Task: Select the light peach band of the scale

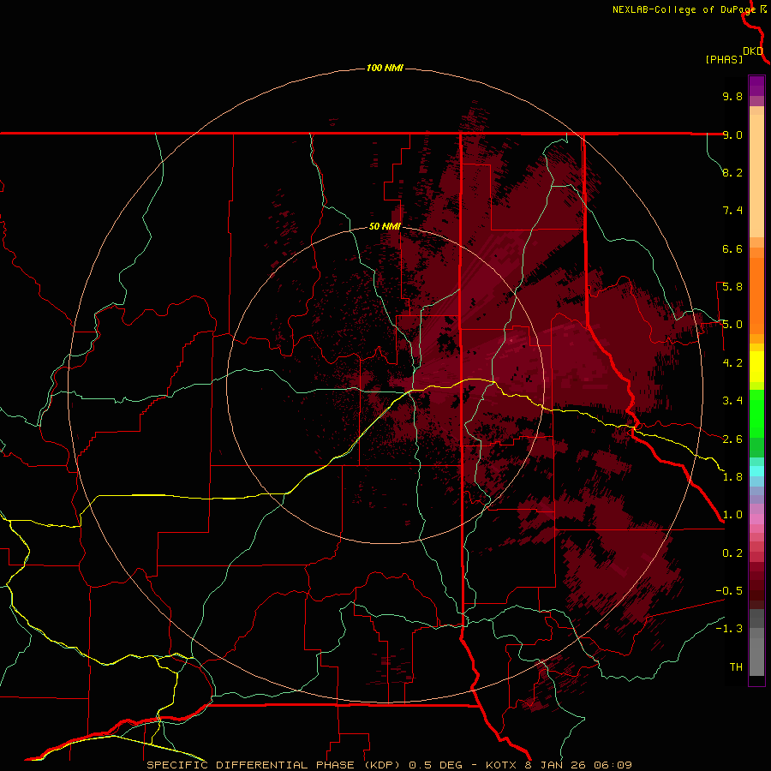Action: click(756, 176)
